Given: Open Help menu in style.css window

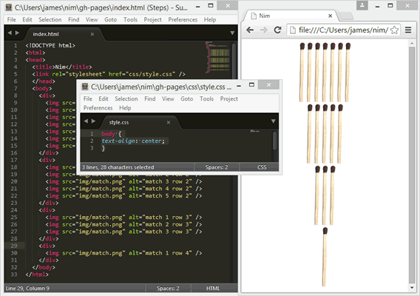Looking at the screenshot, I should coord(125,108).
